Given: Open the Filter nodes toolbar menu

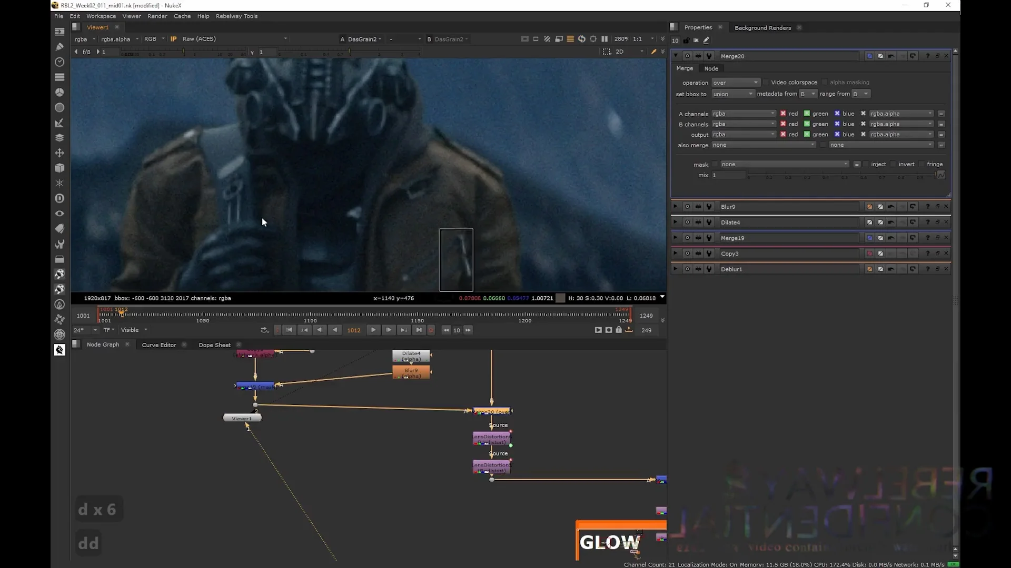Looking at the screenshot, I should tap(60, 107).
